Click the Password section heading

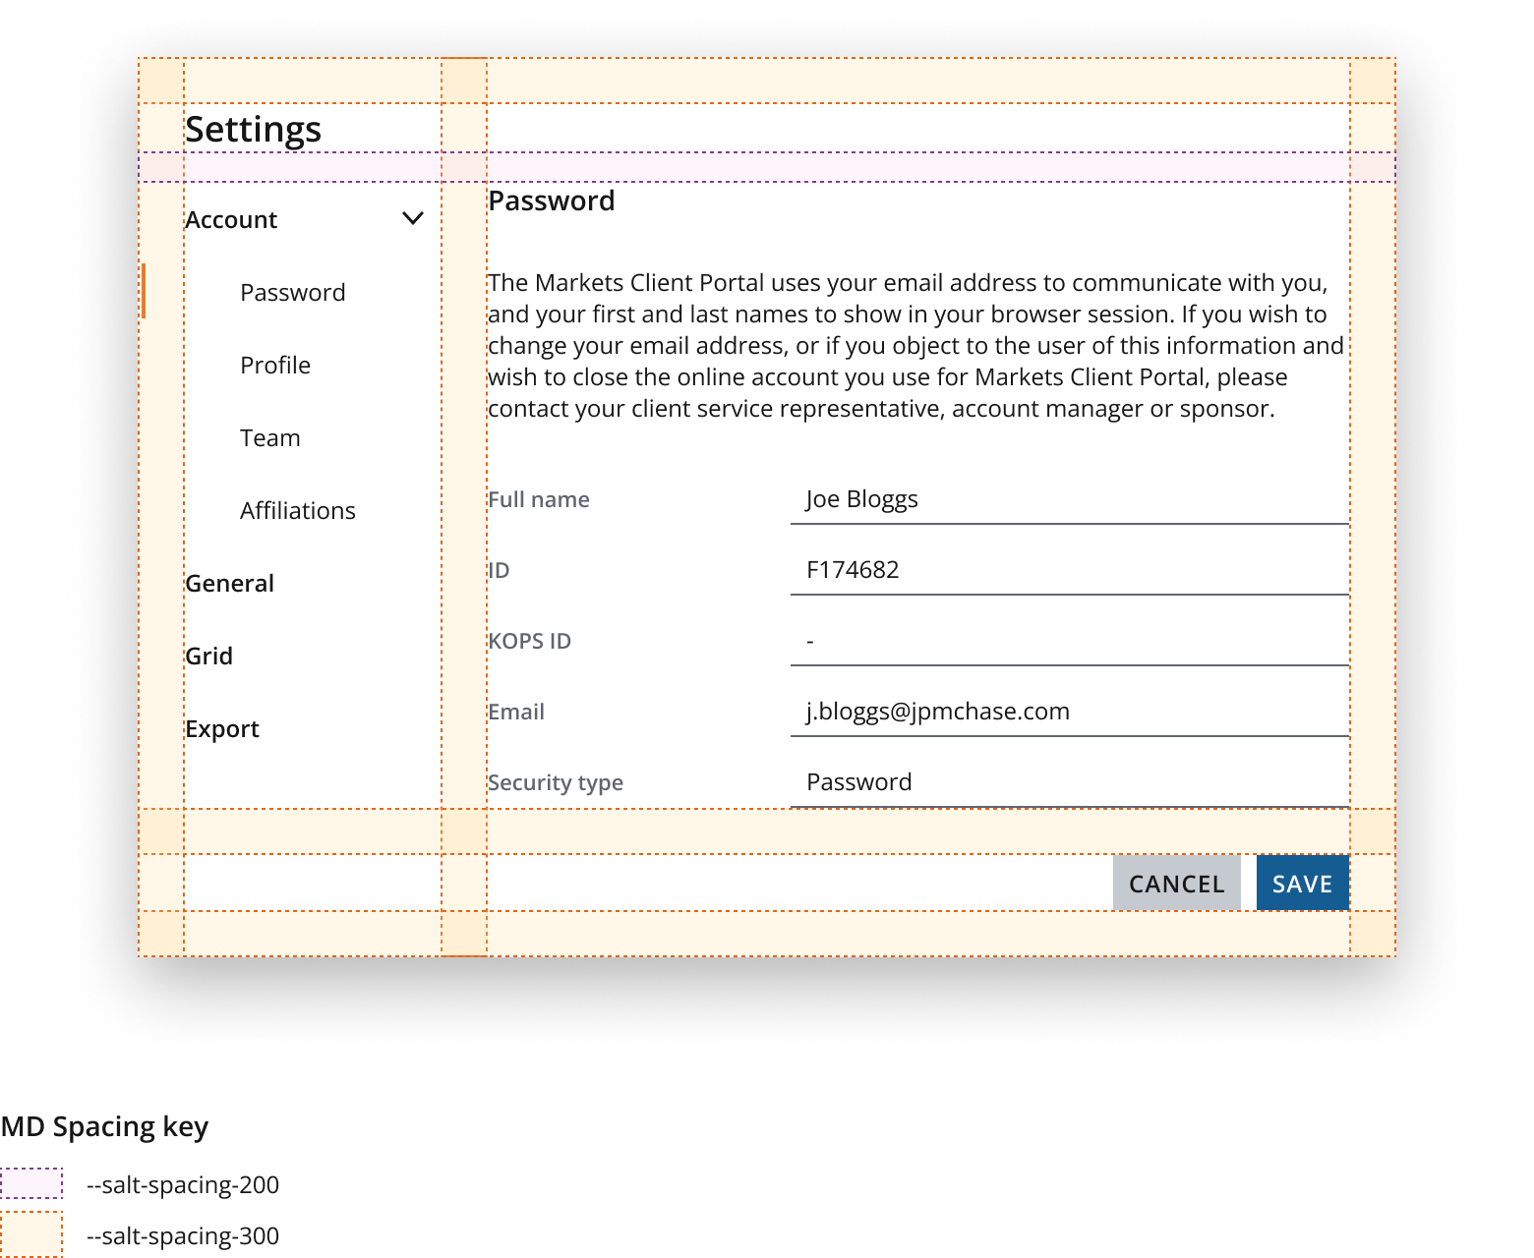(552, 200)
